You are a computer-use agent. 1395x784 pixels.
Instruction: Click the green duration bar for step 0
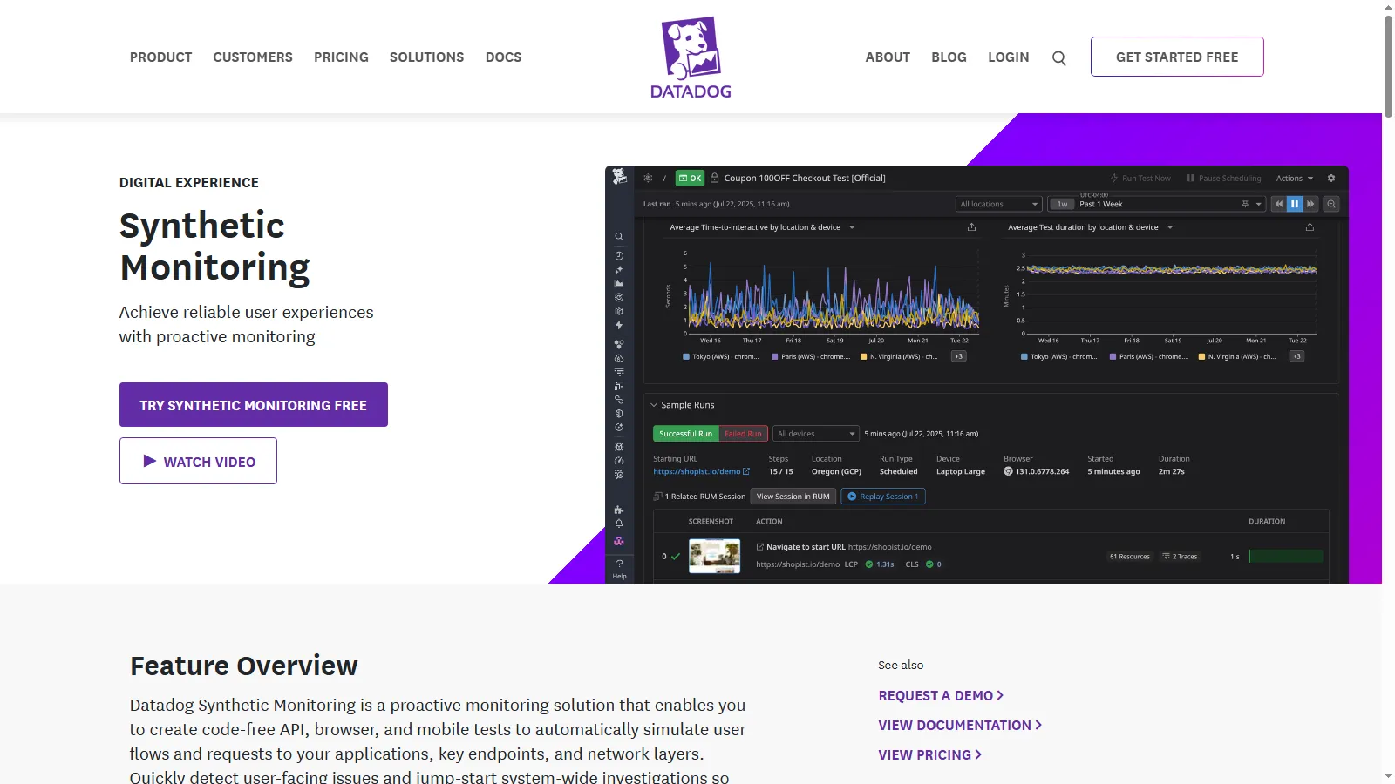tap(1286, 556)
